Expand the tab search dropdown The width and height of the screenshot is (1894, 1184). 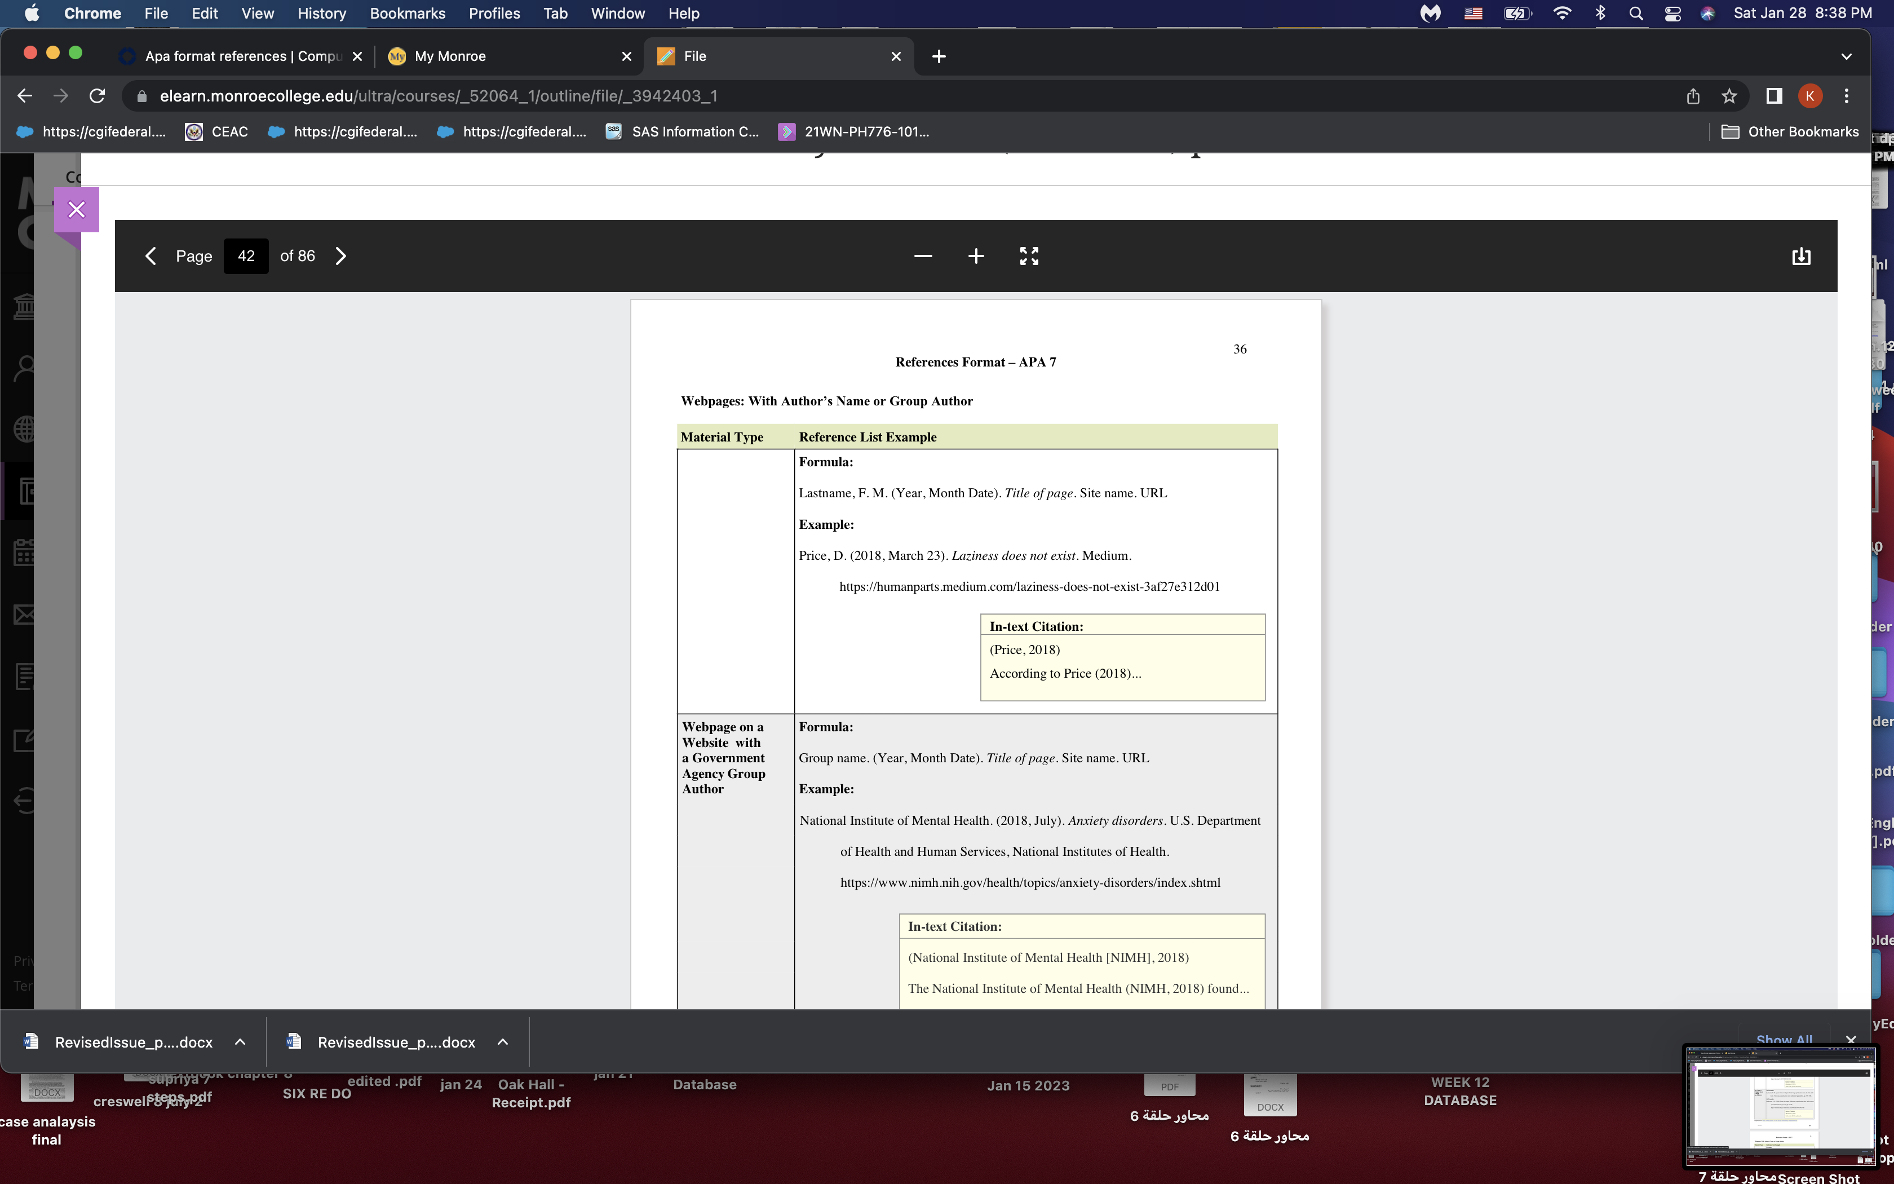click(x=1846, y=56)
